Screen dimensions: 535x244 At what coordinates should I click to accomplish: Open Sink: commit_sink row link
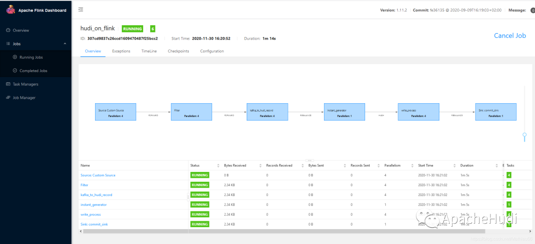click(x=95, y=225)
